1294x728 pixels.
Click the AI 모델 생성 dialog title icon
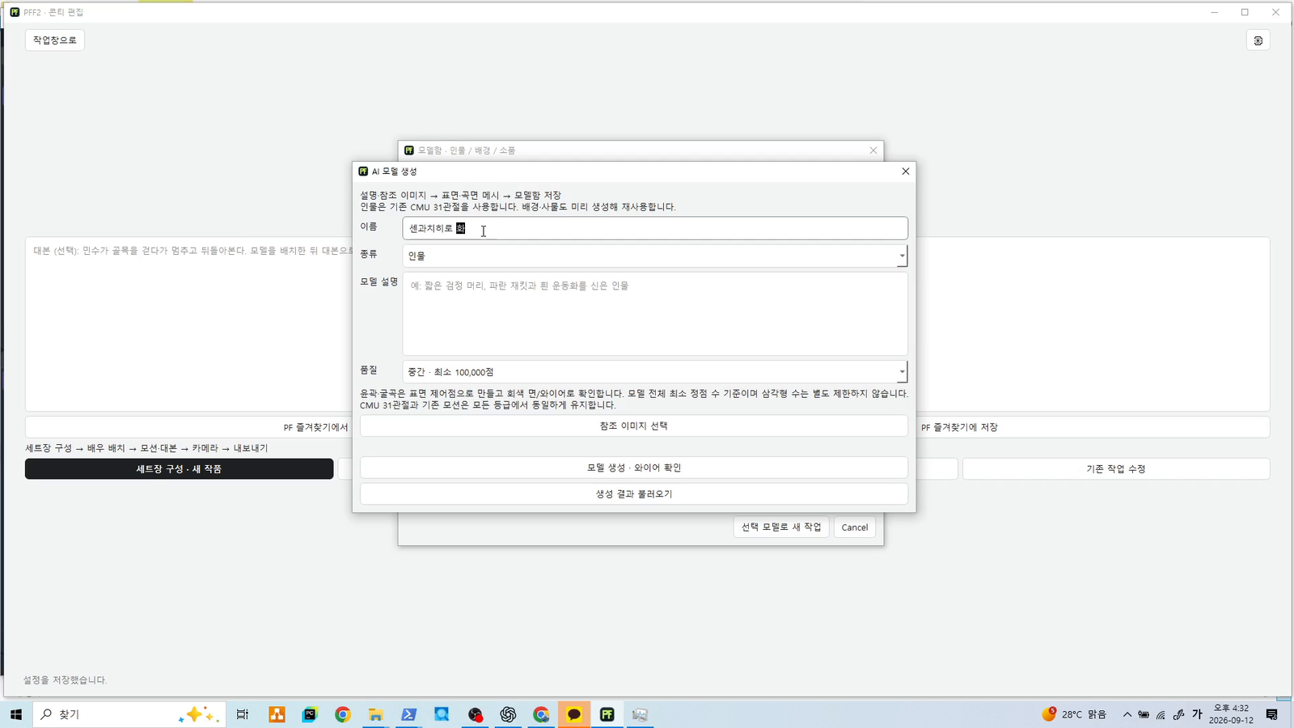pyautogui.click(x=363, y=171)
